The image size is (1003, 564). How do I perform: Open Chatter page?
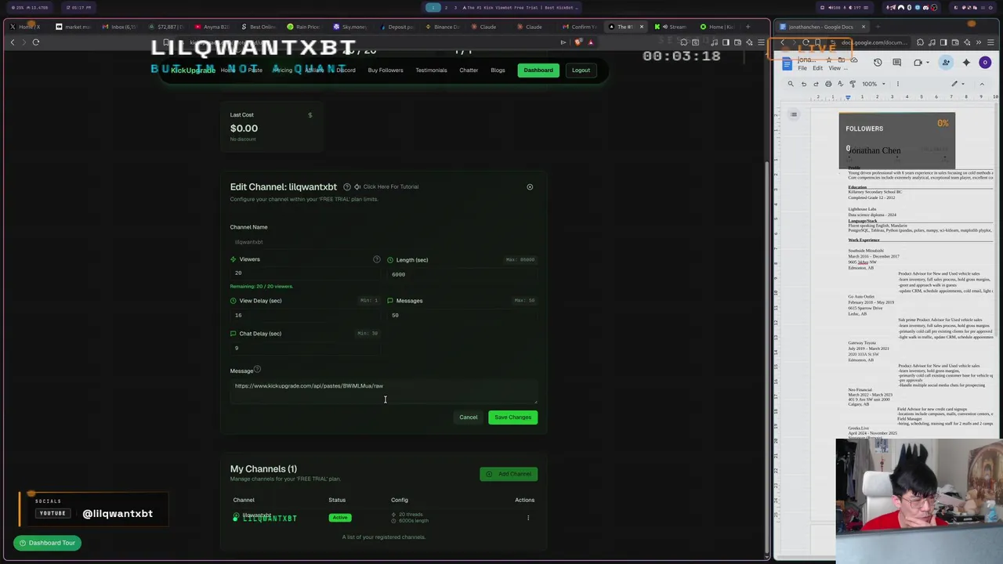(469, 70)
